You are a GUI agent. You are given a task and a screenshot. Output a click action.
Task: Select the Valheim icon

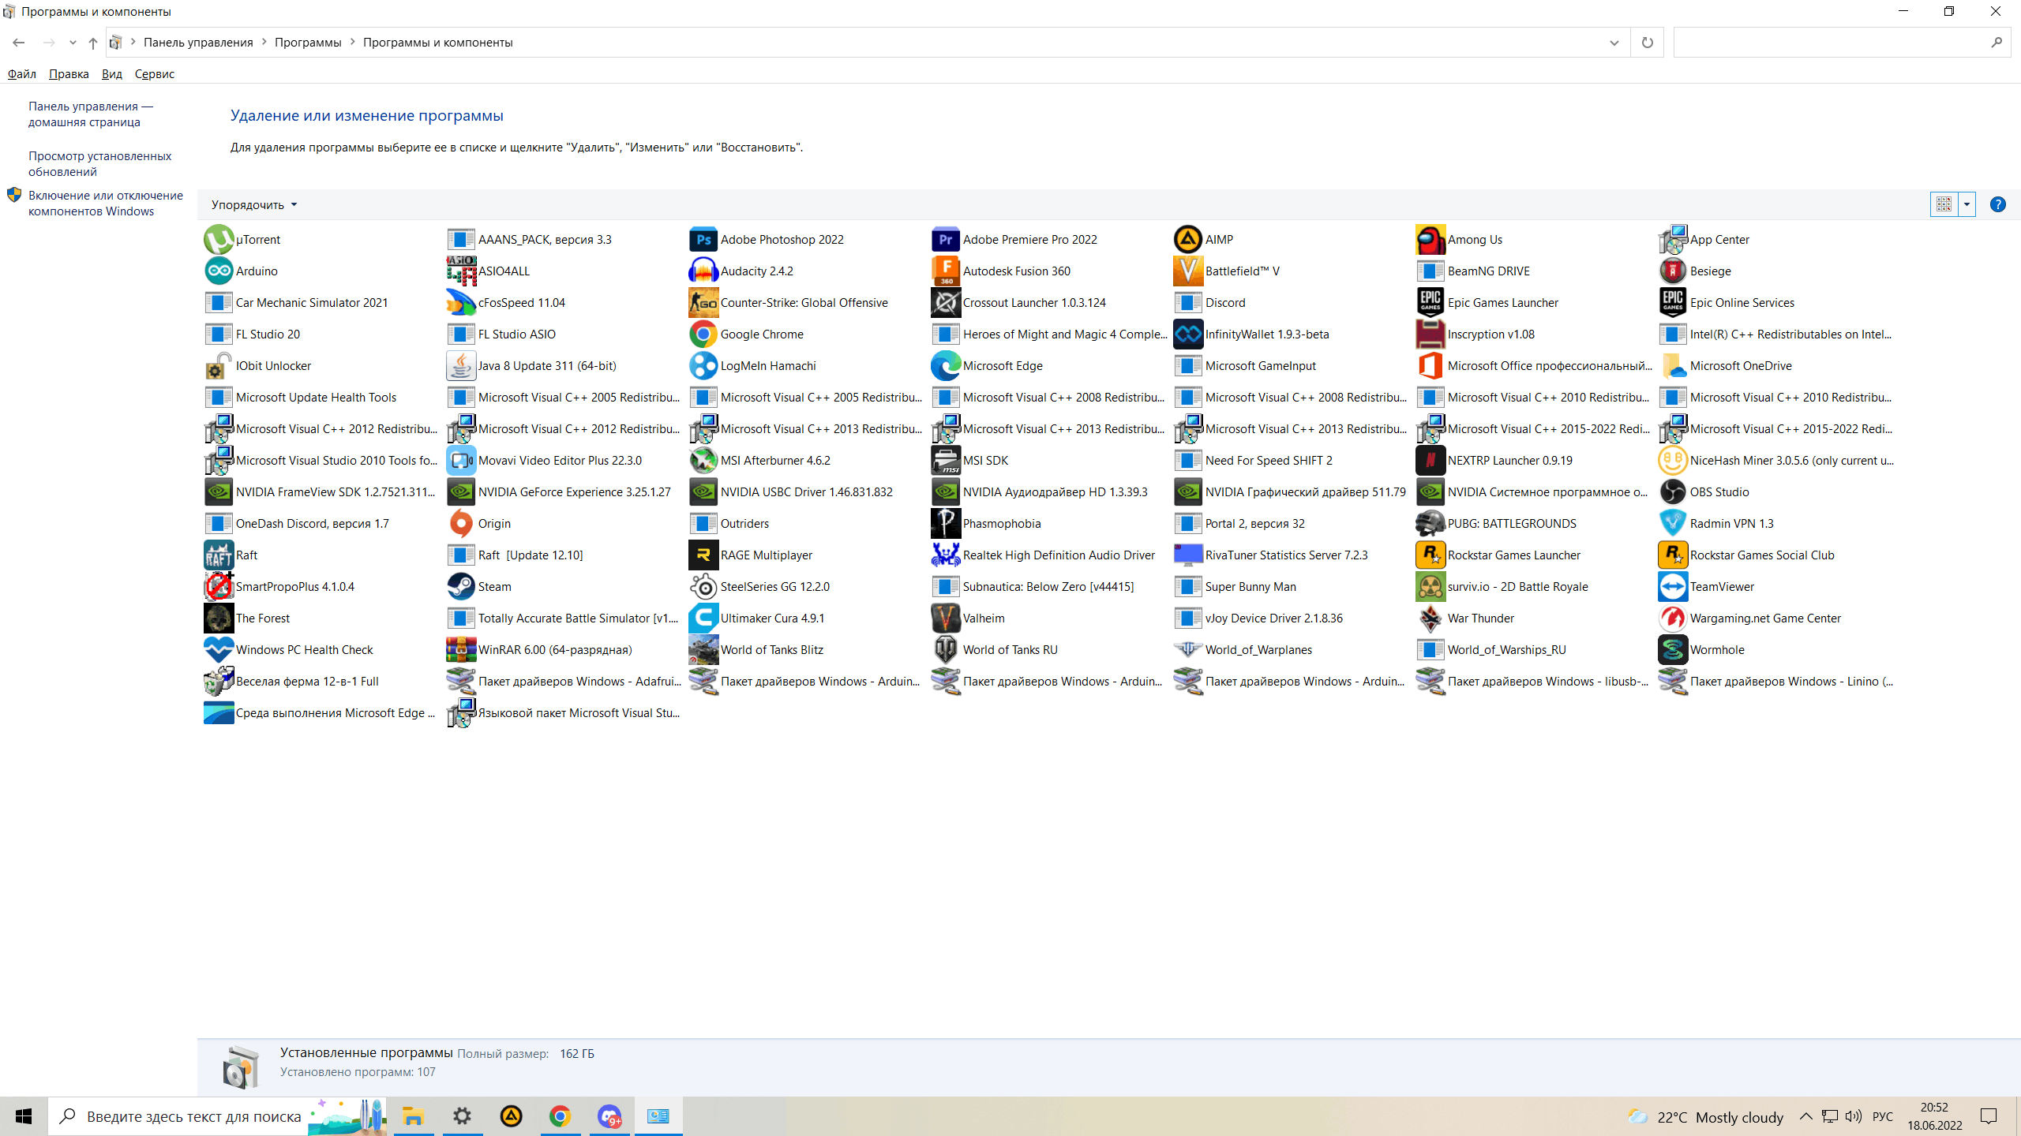point(946,618)
